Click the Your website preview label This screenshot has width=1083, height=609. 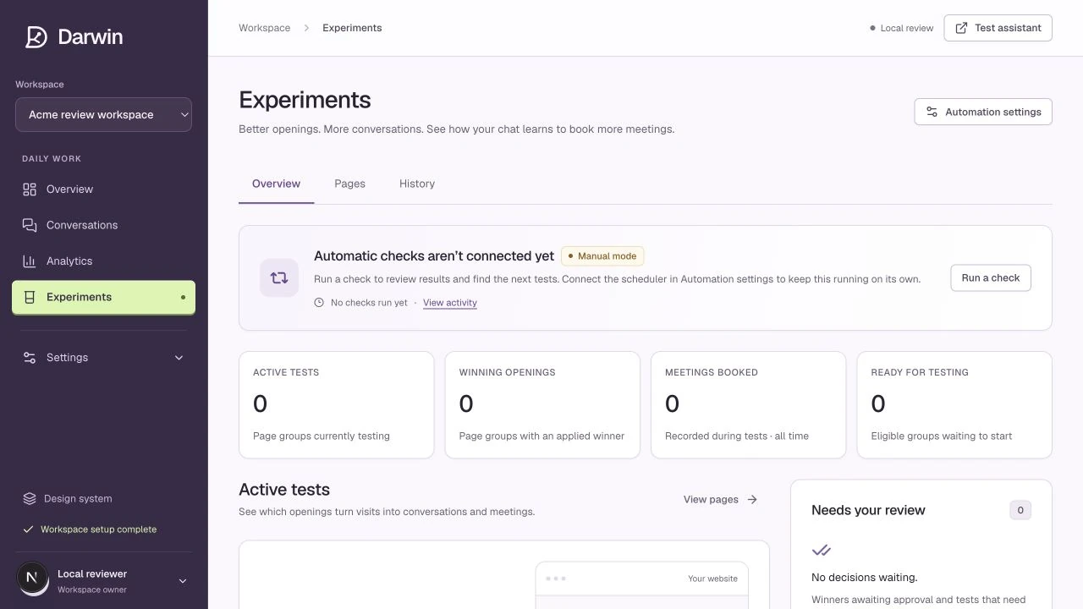coord(712,579)
